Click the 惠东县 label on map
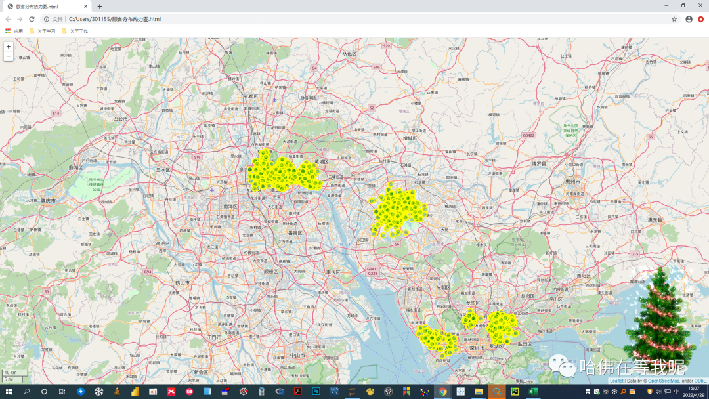The image size is (709, 399). pyautogui.click(x=655, y=220)
